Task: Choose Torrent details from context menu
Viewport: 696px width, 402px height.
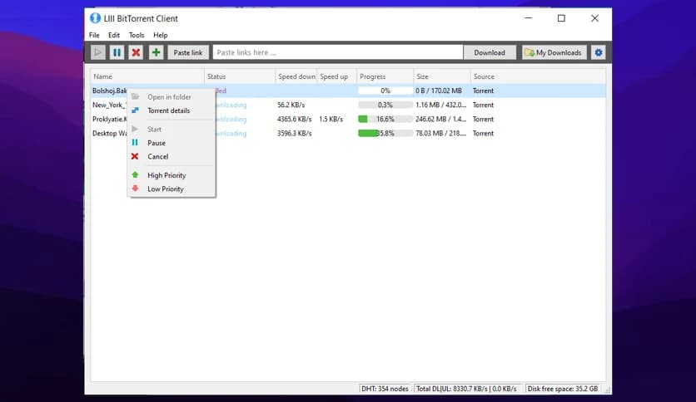Action: [169, 110]
